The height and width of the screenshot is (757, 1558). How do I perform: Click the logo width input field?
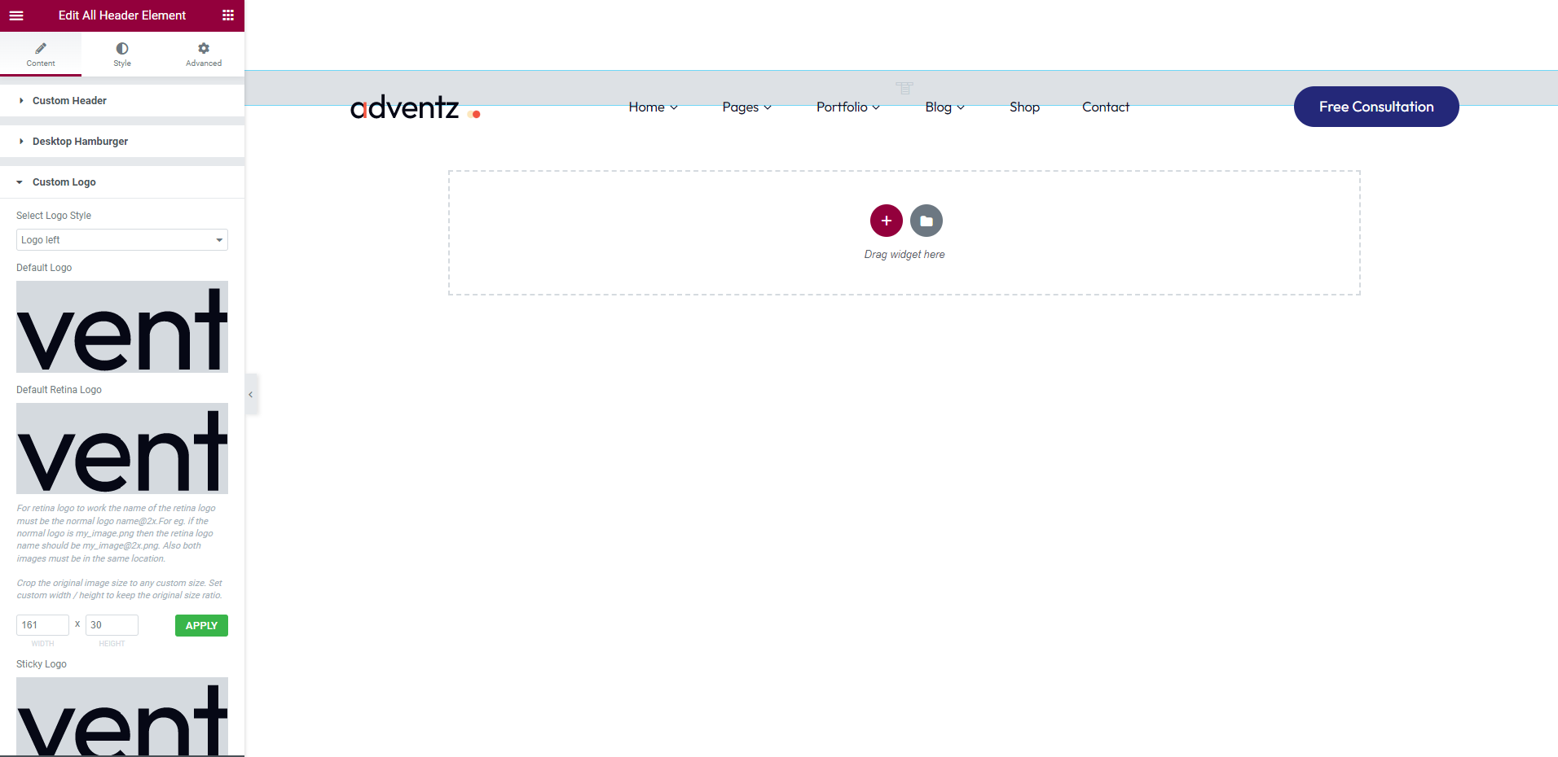tap(42, 625)
